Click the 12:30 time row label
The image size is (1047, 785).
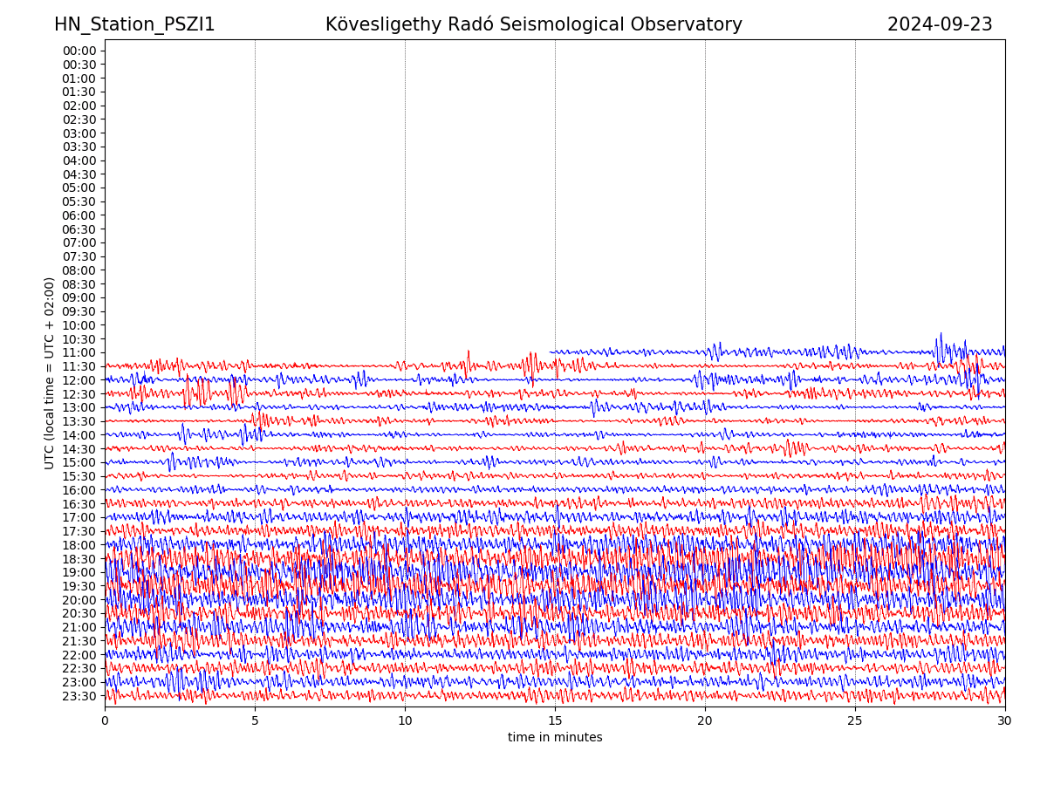79,394
